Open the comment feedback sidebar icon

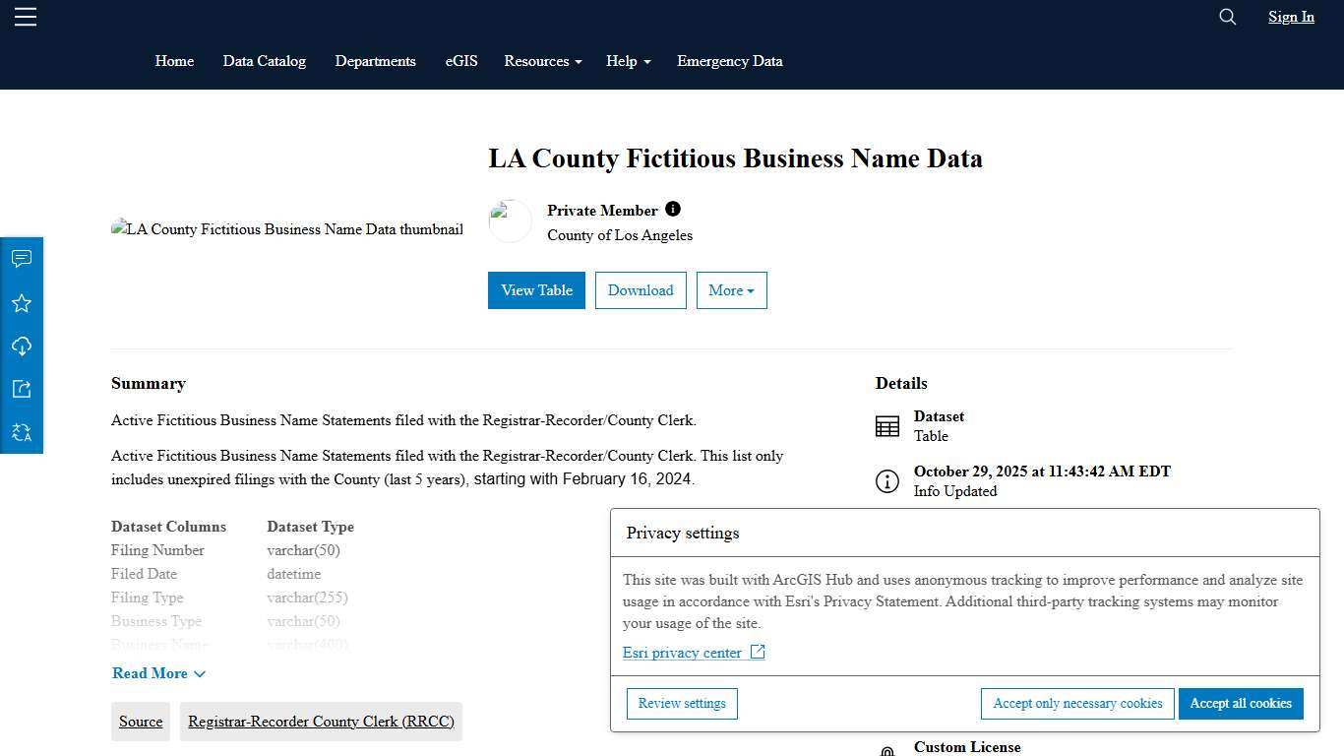[21, 259]
